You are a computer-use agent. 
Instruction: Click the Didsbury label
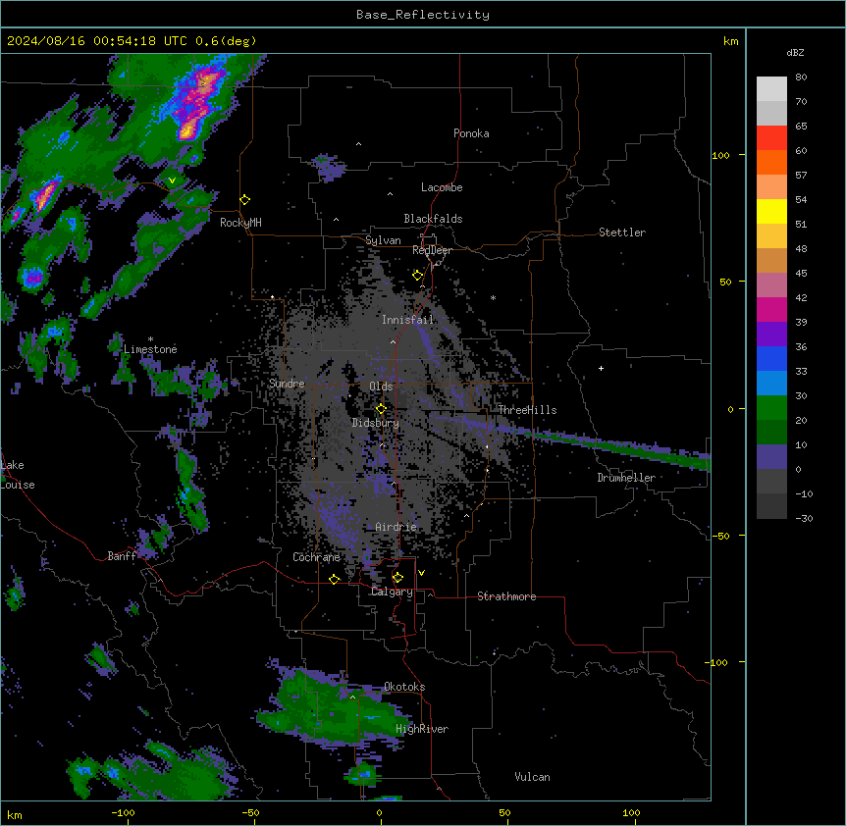[x=376, y=423]
